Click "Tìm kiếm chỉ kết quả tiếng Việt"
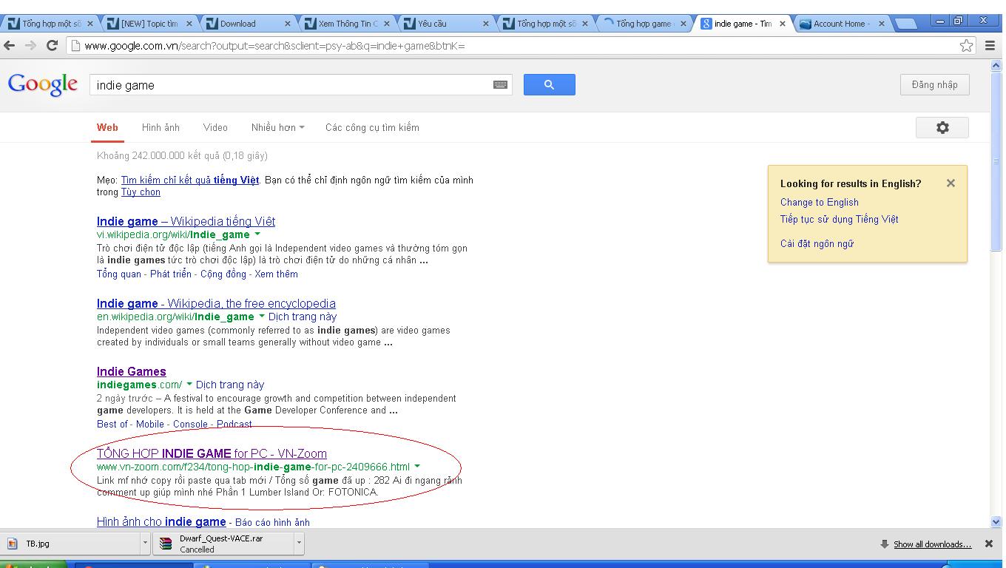The width and height of the screenshot is (1006, 568). click(x=190, y=180)
